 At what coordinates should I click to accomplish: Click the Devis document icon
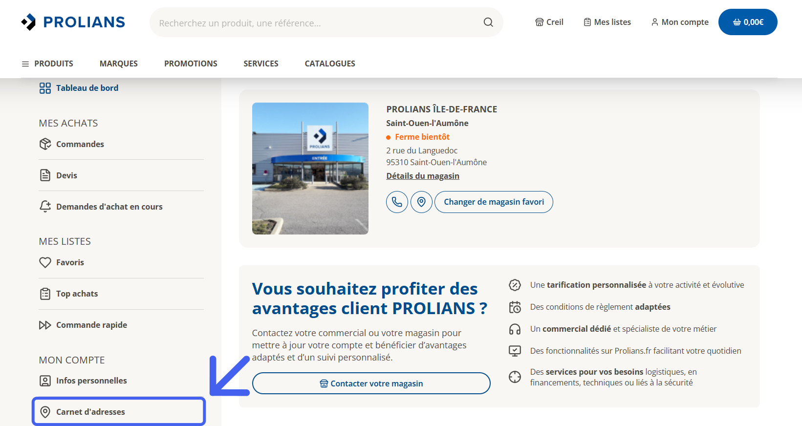click(45, 175)
